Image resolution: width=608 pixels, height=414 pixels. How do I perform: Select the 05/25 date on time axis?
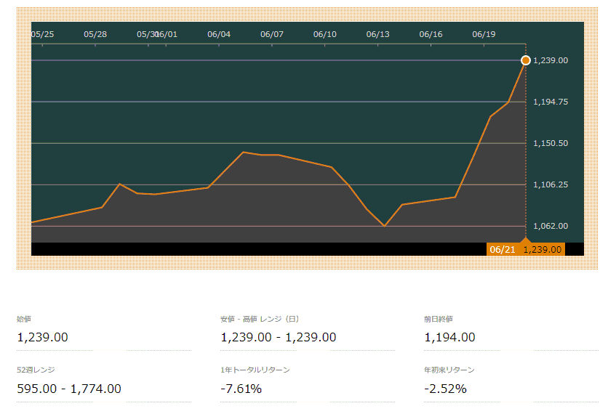pos(43,34)
